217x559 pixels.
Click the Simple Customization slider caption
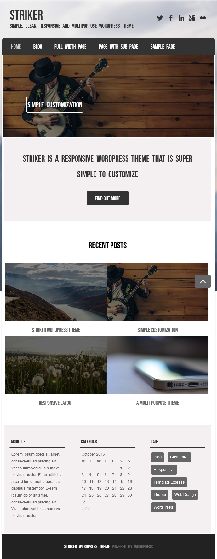55,105
